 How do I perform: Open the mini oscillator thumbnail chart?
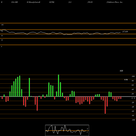point(67,130)
